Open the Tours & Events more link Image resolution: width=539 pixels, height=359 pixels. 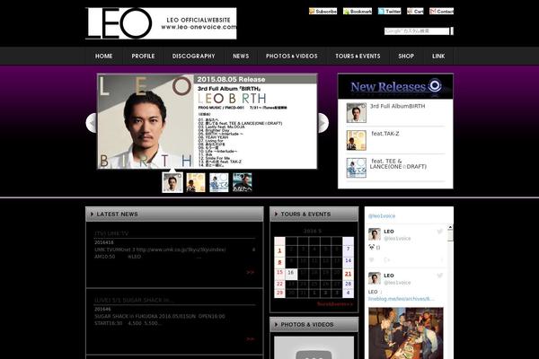click(x=335, y=304)
